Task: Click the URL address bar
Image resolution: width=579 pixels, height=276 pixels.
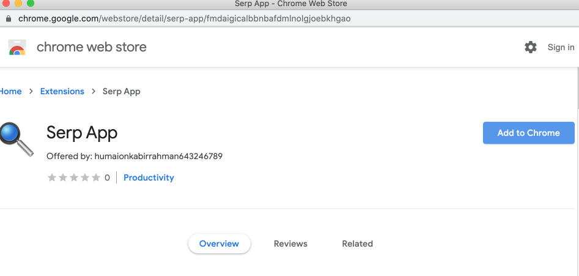Action: pos(245,18)
